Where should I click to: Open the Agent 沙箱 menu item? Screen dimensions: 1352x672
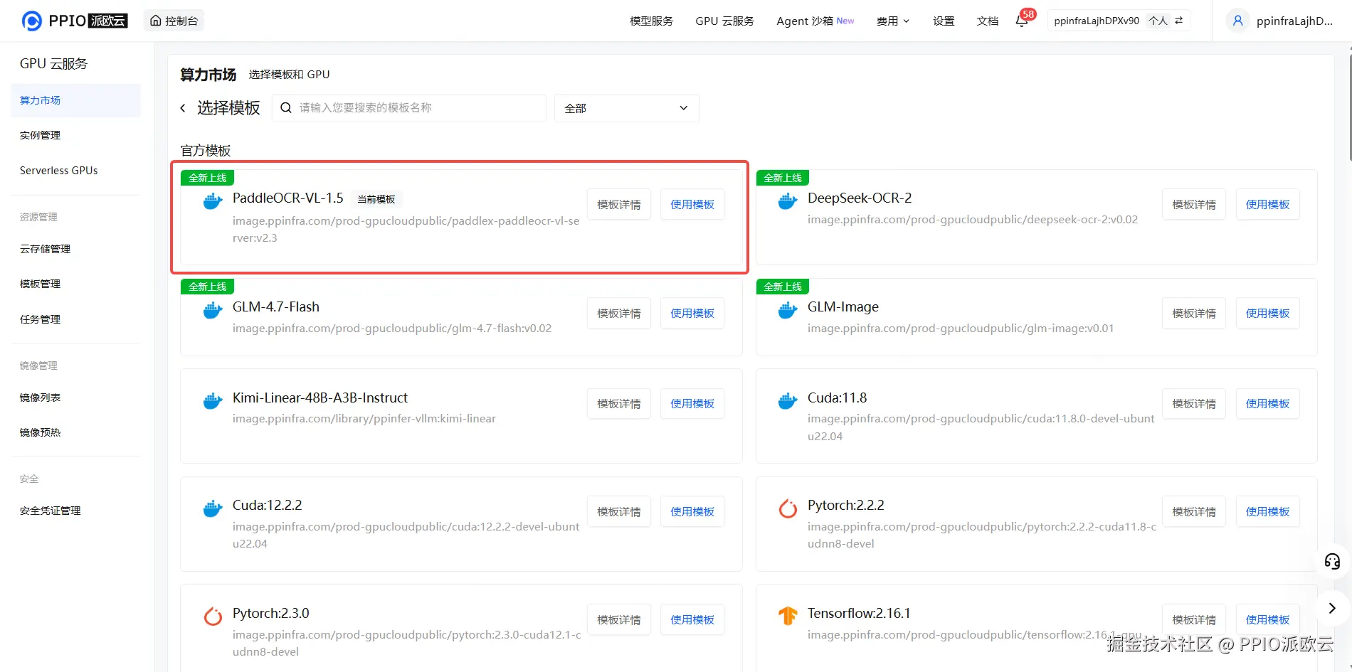[x=815, y=21]
